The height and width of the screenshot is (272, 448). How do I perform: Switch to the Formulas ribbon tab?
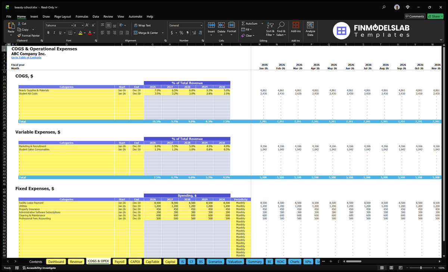[x=82, y=16]
